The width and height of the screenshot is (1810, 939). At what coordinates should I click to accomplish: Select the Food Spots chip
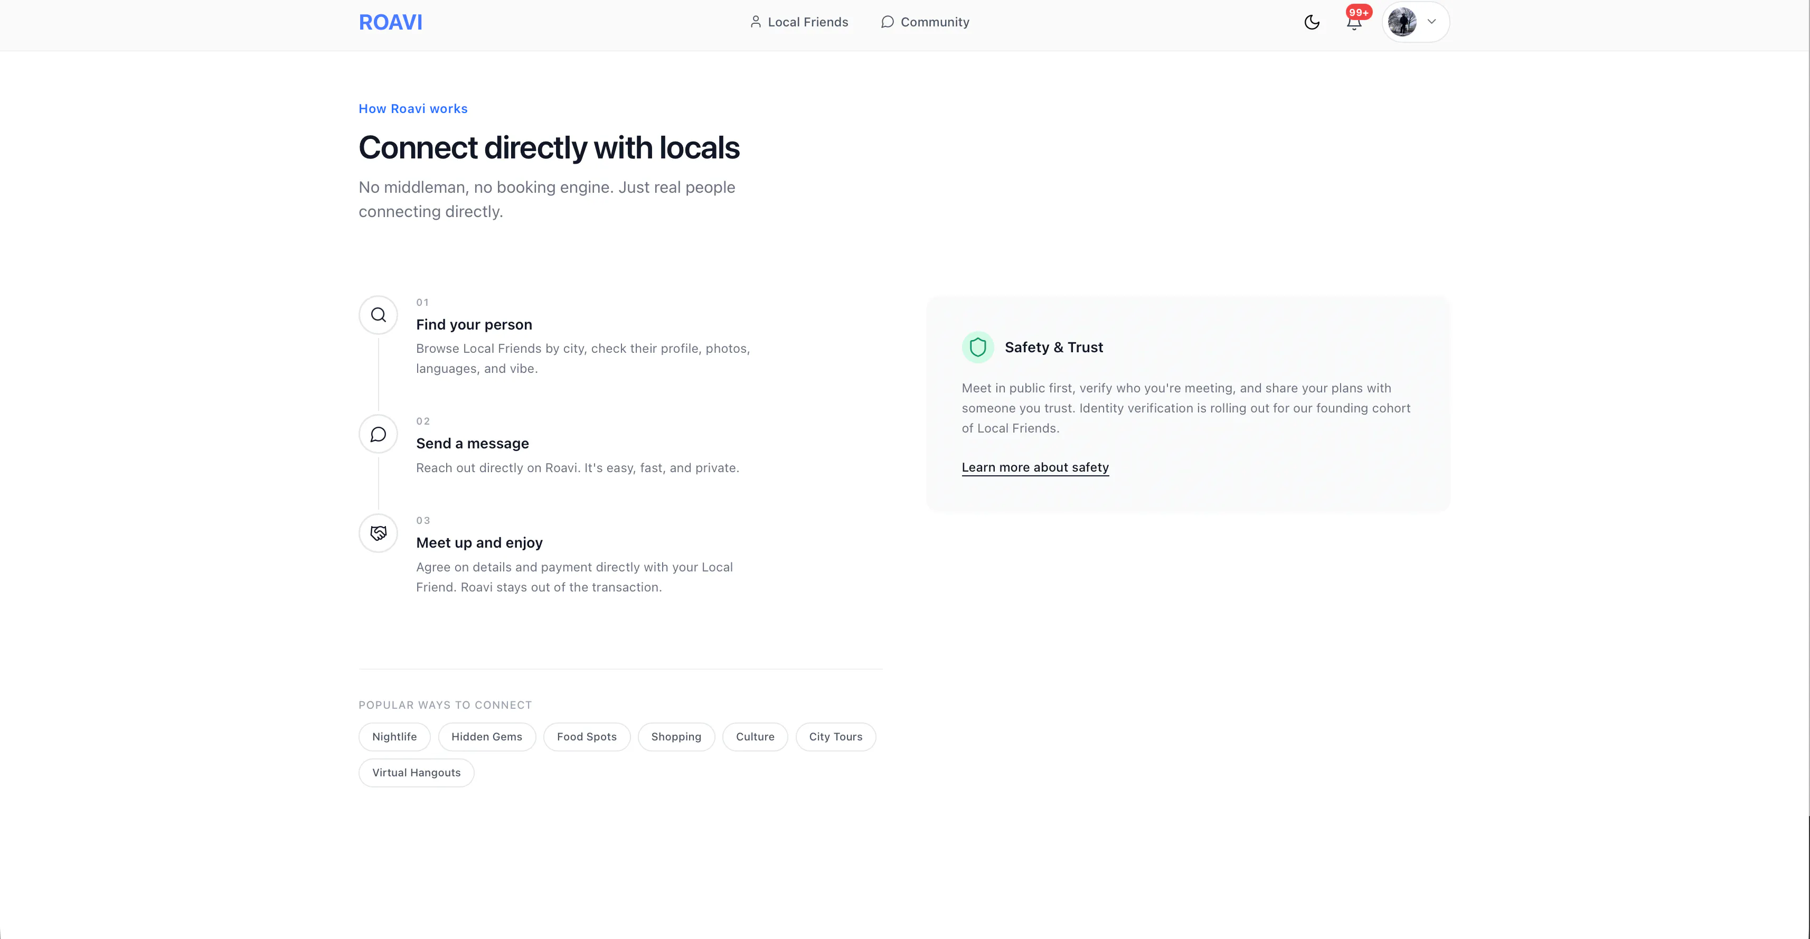(587, 737)
